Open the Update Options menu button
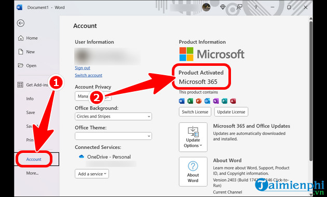Screen dimensions: 327x197 click(193, 137)
